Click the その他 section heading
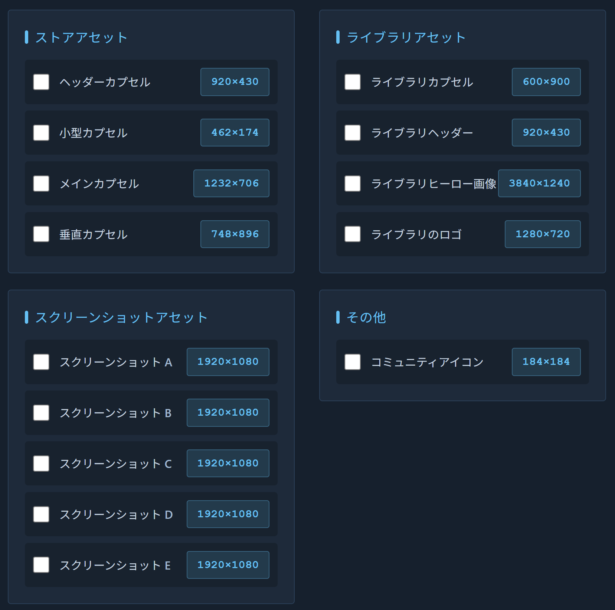The image size is (615, 610). coord(366,317)
